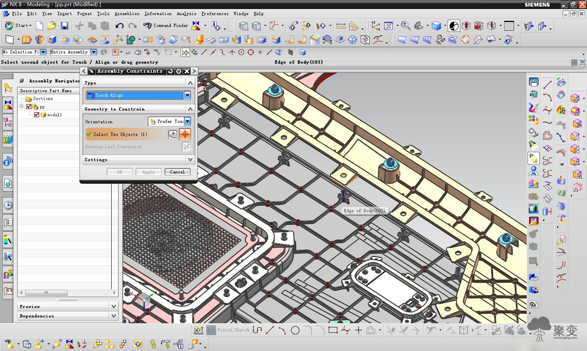Screen dimensions: 587x351
Task: Toggle the Quadrant Point snap option
Action: [251, 52]
